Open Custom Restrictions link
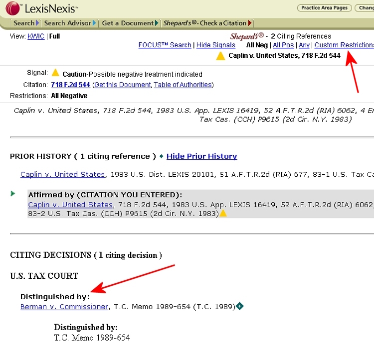The image size is (374, 346). [x=344, y=45]
